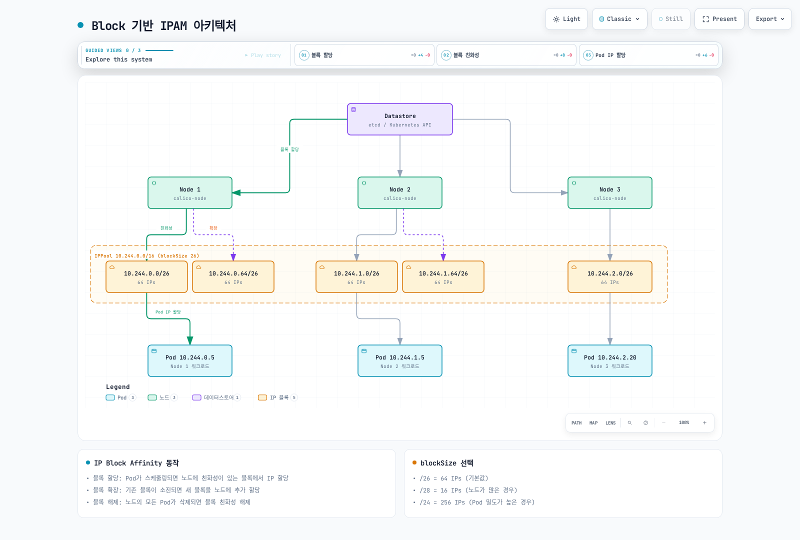Play the guided story
800x540 pixels.
click(x=263, y=55)
